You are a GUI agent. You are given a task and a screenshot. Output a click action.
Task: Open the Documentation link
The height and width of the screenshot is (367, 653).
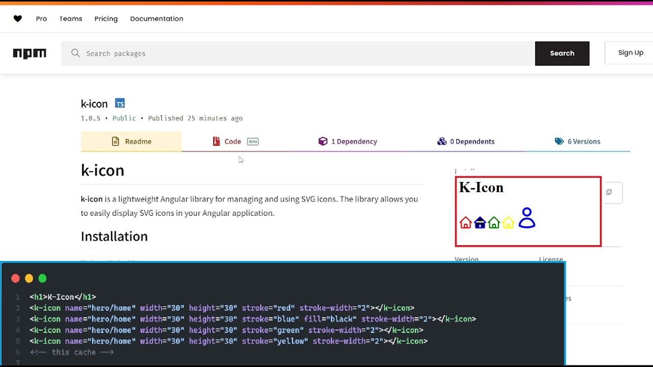click(x=157, y=18)
